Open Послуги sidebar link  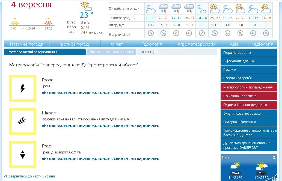(x=249, y=70)
